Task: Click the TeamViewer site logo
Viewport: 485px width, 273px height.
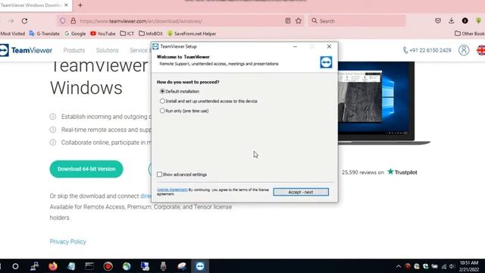Action: click(x=26, y=50)
